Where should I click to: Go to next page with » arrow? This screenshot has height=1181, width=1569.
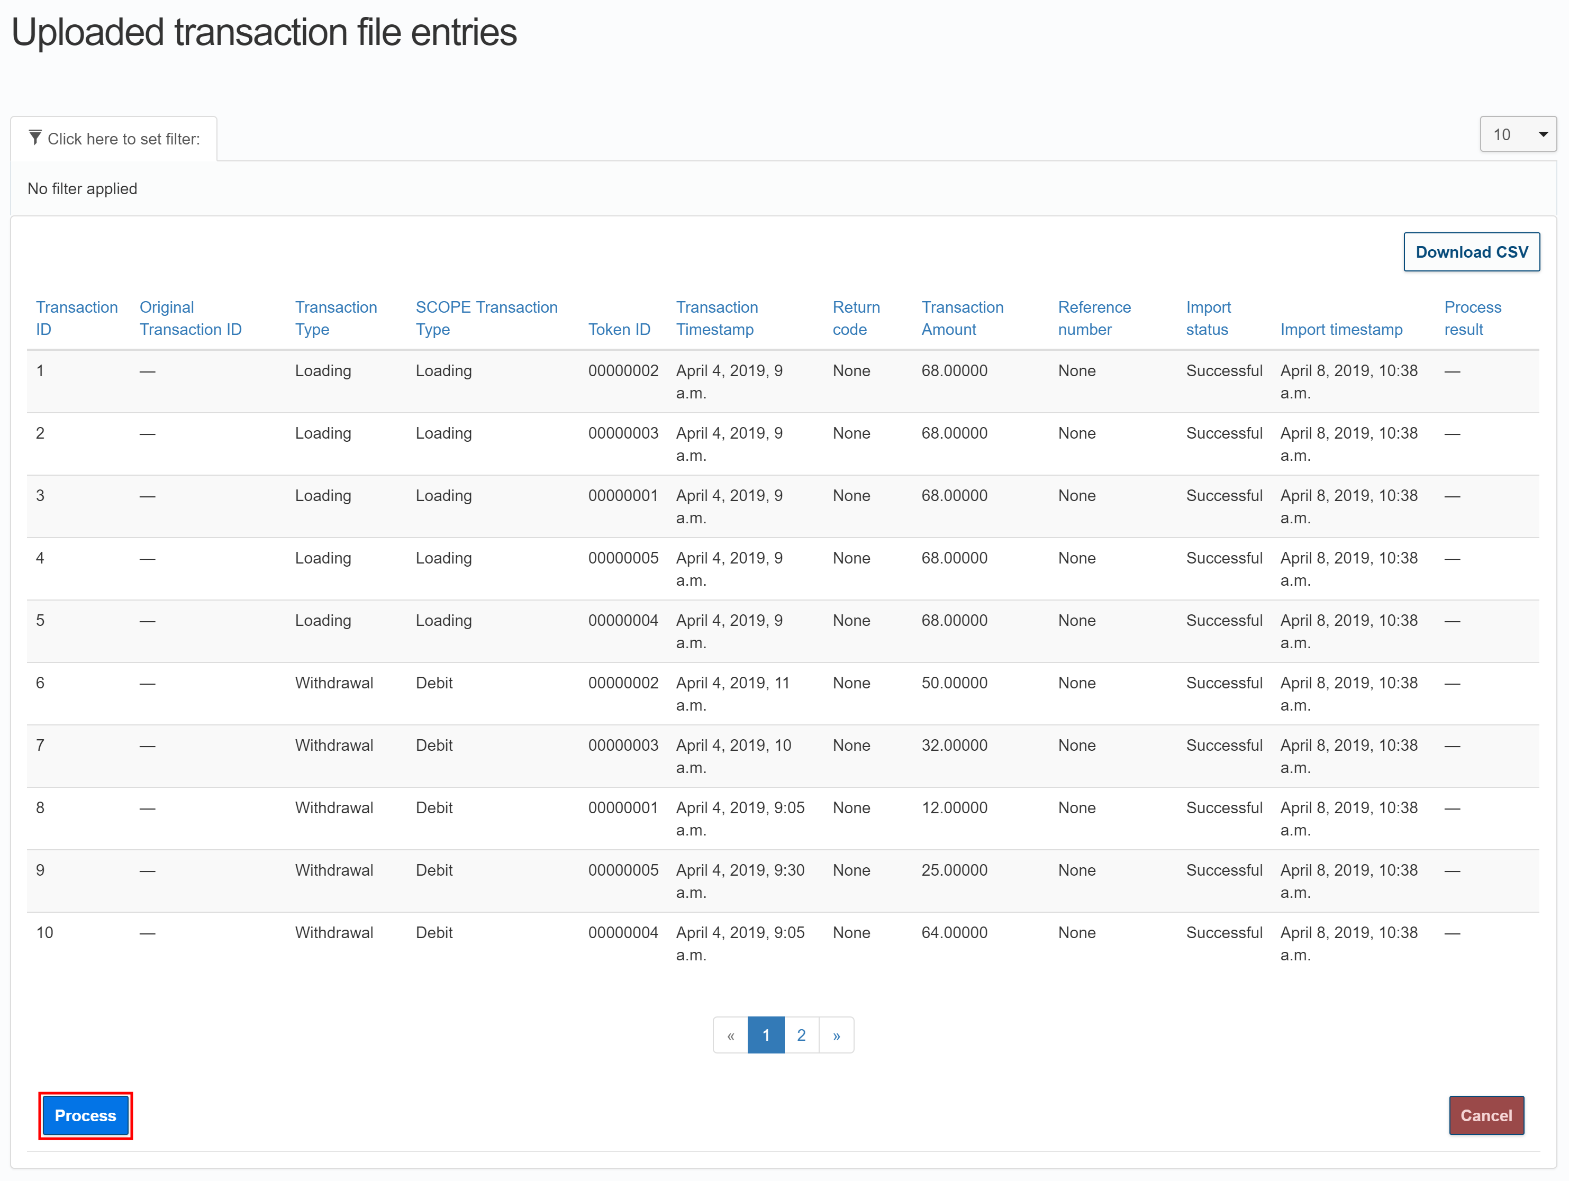[836, 1035]
